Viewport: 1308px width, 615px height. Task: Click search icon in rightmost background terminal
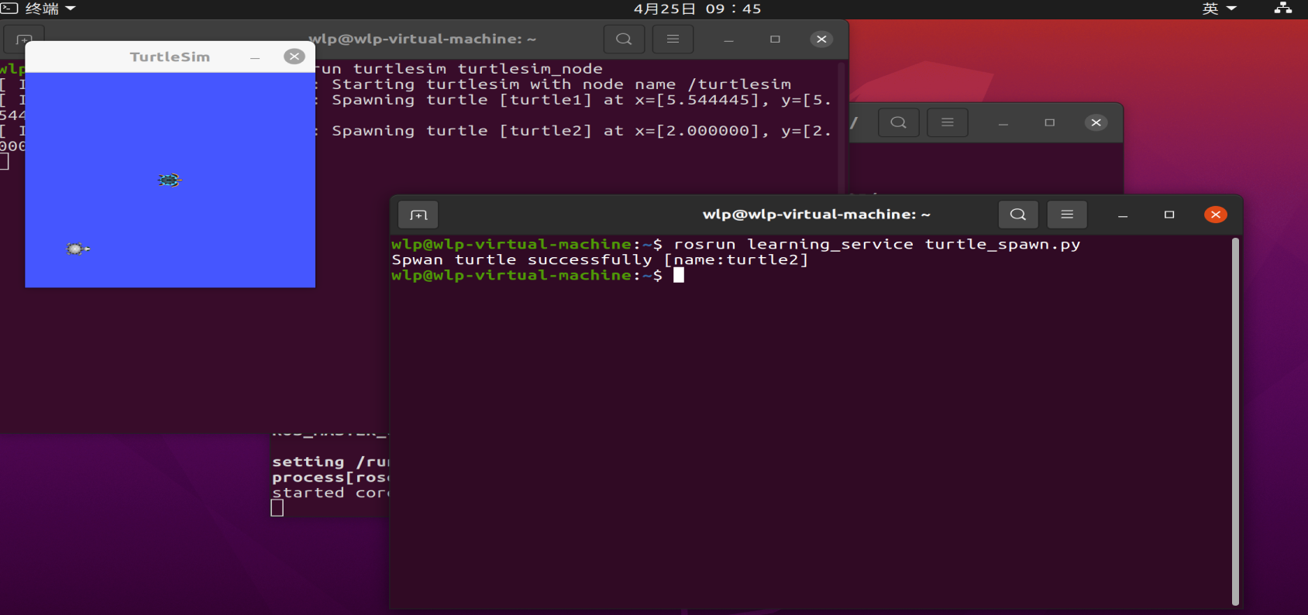pos(898,122)
